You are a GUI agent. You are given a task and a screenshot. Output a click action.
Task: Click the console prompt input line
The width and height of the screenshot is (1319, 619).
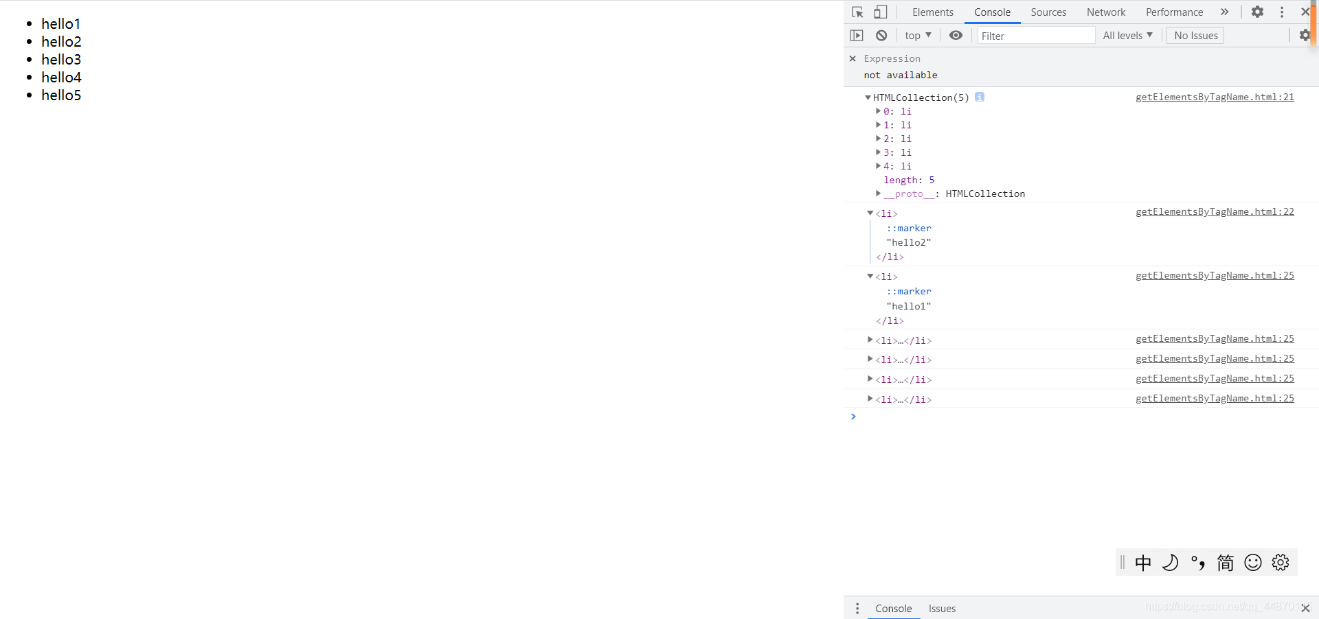pos(1081,416)
